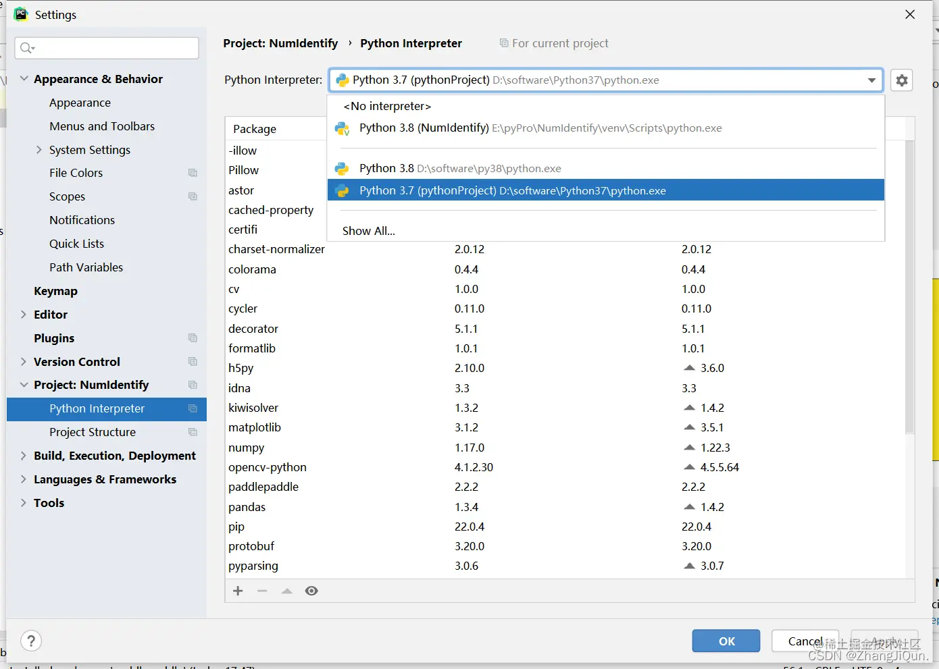939x669 pixels.
Task: Collapse the Appearance & Behavior section
Action: (24, 79)
